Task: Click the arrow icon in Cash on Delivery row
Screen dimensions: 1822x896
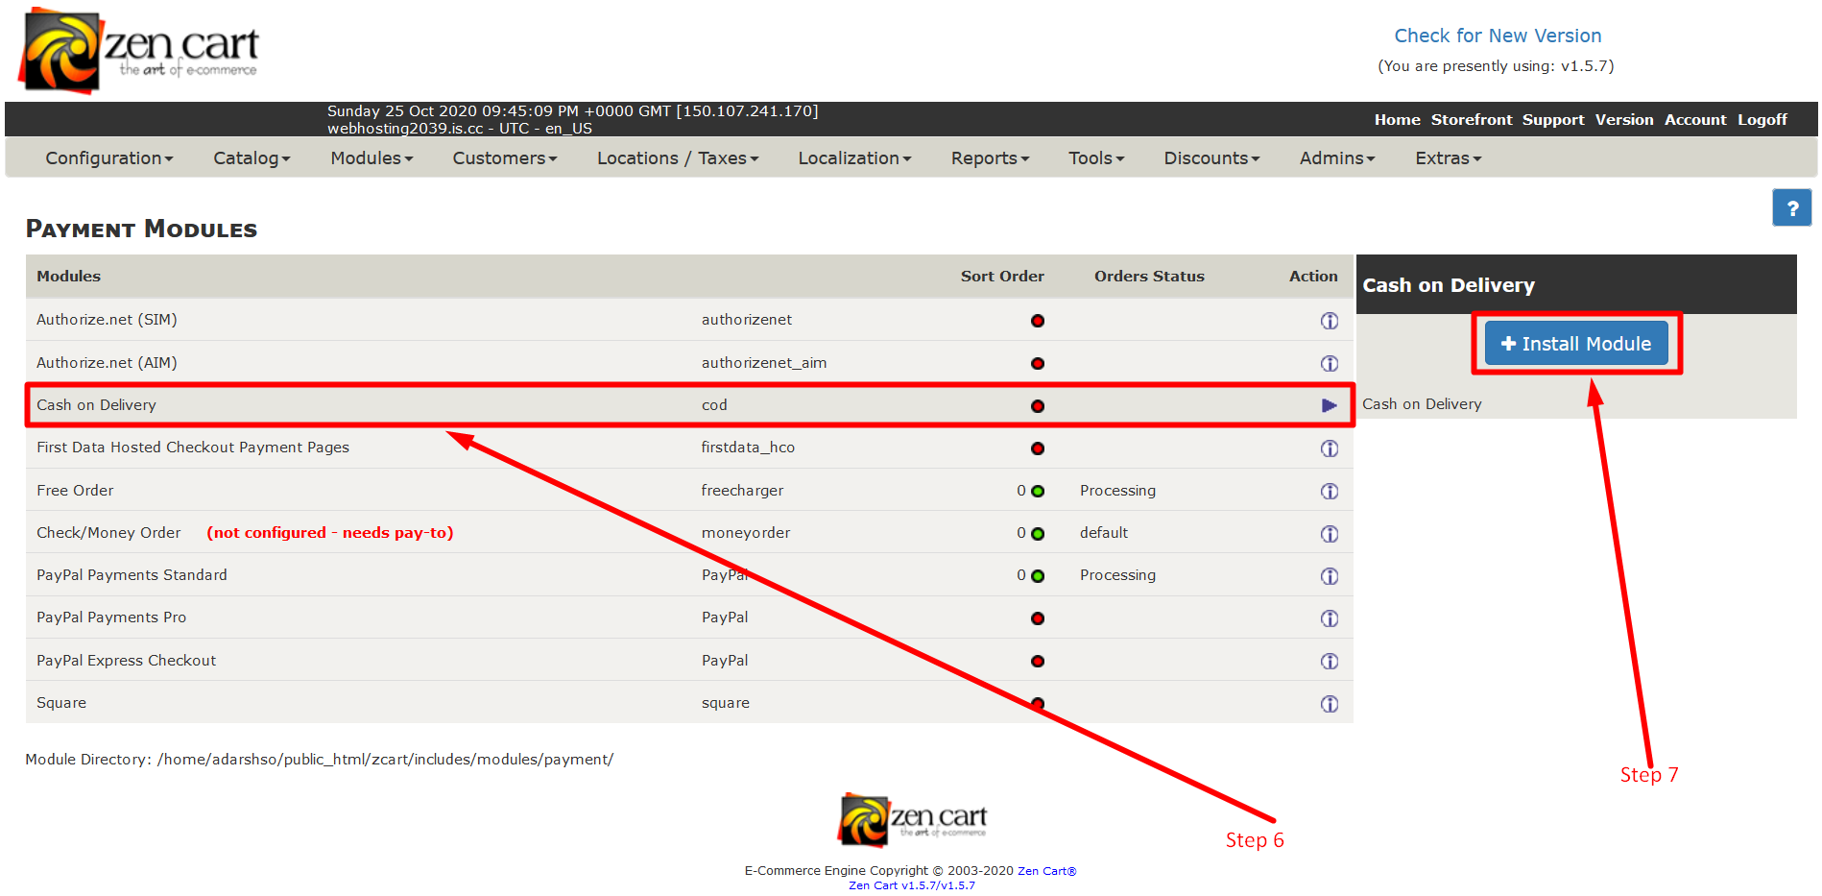Action: pyautogui.click(x=1329, y=405)
